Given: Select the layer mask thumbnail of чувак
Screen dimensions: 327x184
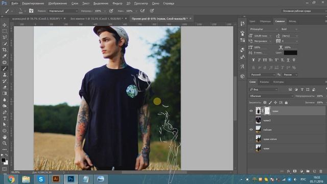Looking at the screenshot, I should (x=267, y=111).
